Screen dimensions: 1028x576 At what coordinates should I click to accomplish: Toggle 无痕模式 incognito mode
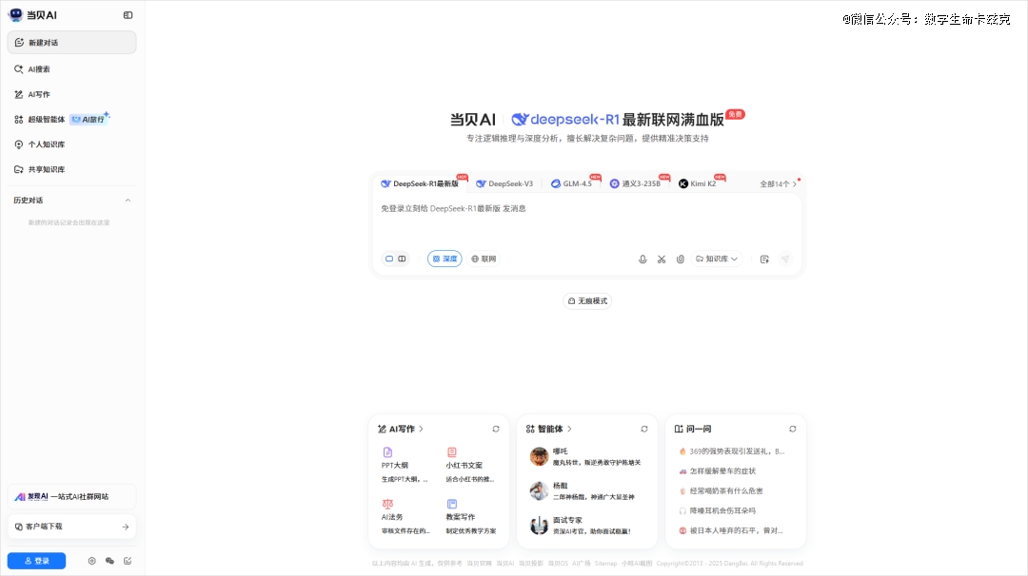pos(587,301)
